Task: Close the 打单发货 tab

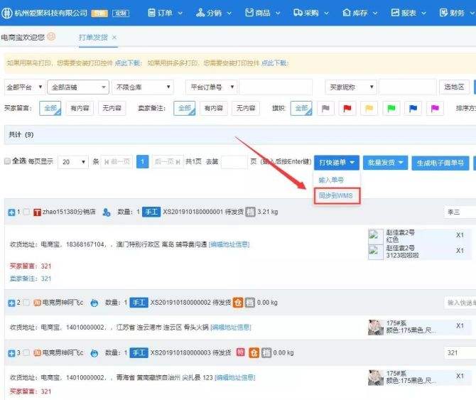Action: [x=114, y=38]
